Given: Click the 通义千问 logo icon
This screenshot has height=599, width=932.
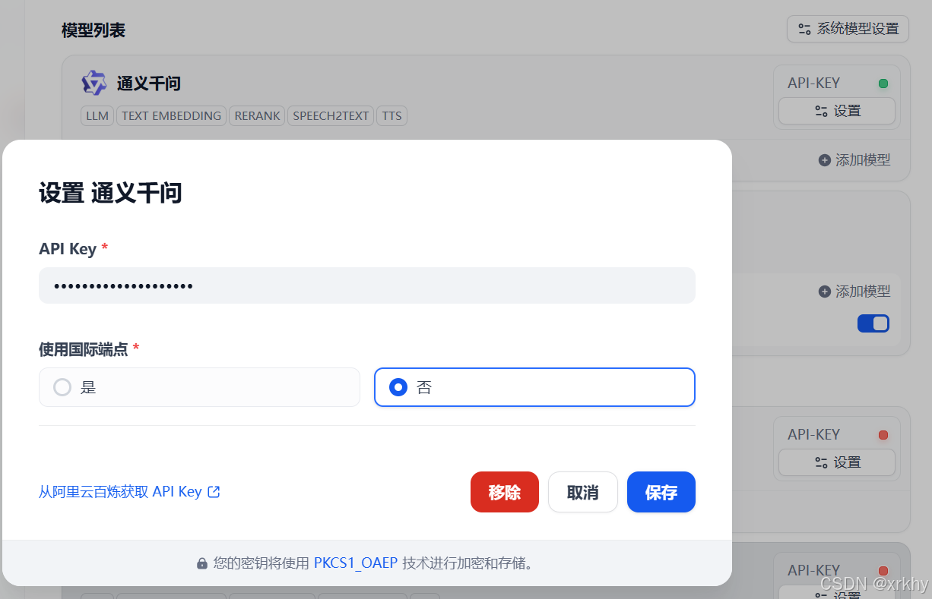Looking at the screenshot, I should pos(94,83).
